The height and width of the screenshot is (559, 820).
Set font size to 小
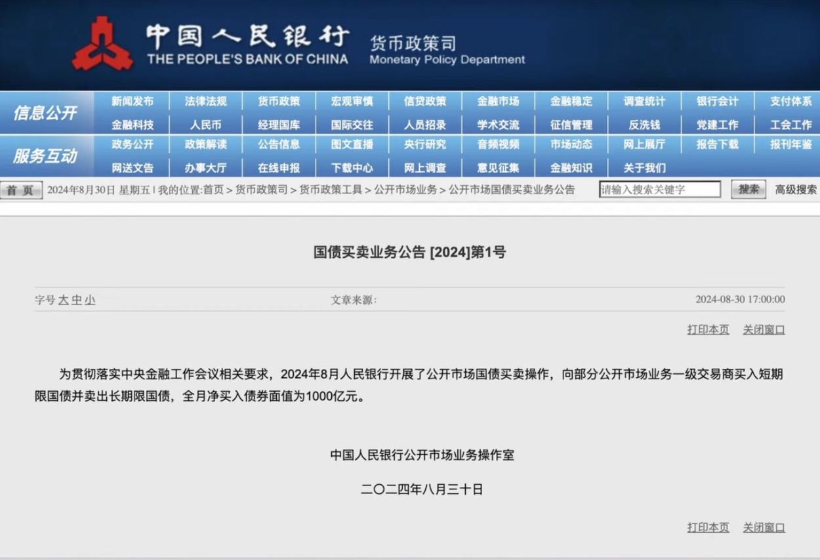(90, 300)
